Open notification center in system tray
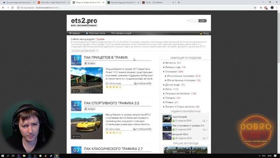The height and width of the screenshot is (158, 280). pyautogui.click(x=275, y=156)
